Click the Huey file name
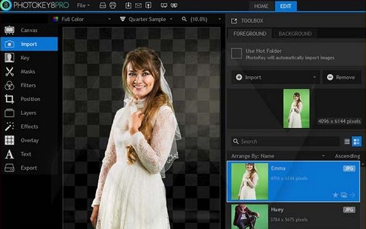 pos(277,209)
